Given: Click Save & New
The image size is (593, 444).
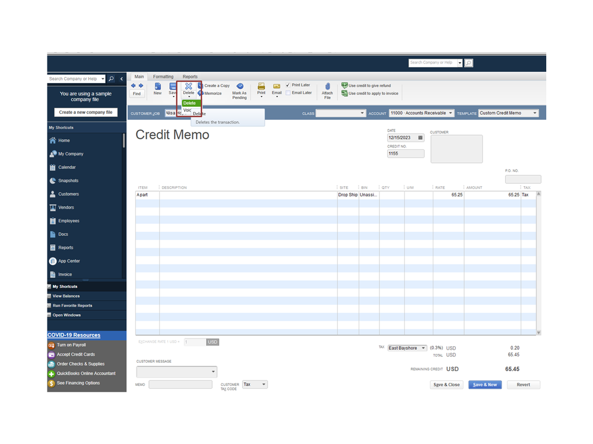Looking at the screenshot, I should [485, 385].
